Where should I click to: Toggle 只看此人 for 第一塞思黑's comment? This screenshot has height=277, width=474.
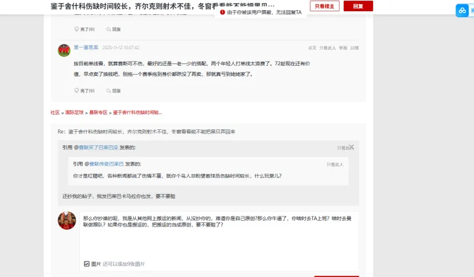pos(327,47)
